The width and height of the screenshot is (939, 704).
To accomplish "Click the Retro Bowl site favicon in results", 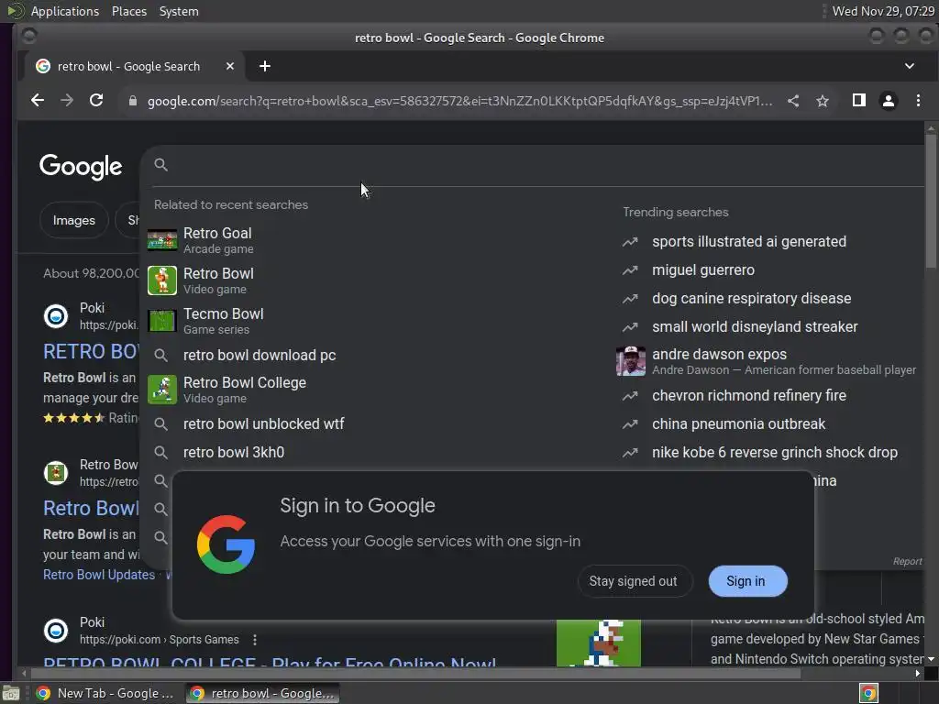I will coord(56,473).
